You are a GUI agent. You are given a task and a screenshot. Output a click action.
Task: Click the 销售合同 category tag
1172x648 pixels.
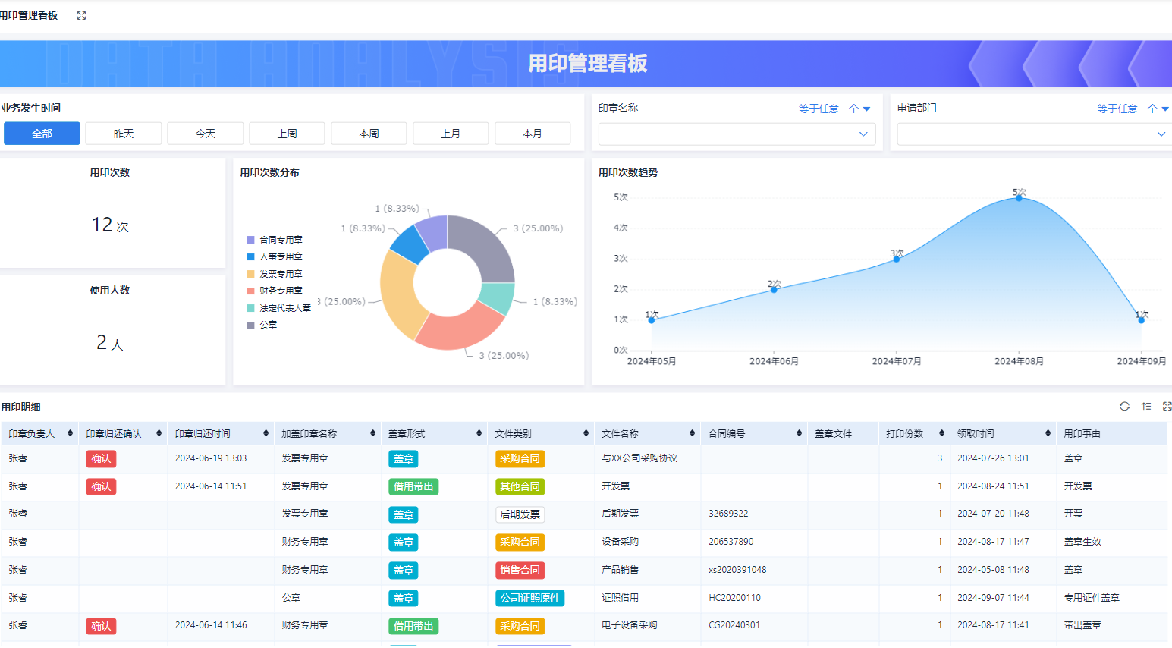tap(520, 570)
